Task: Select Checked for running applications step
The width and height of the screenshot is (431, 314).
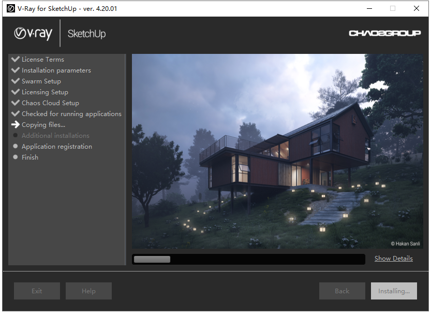Action: (x=71, y=114)
